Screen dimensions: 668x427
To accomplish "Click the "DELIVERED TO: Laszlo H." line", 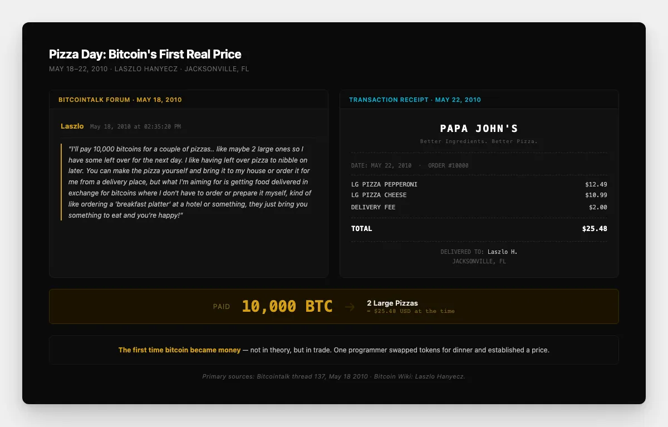I will click(x=479, y=252).
